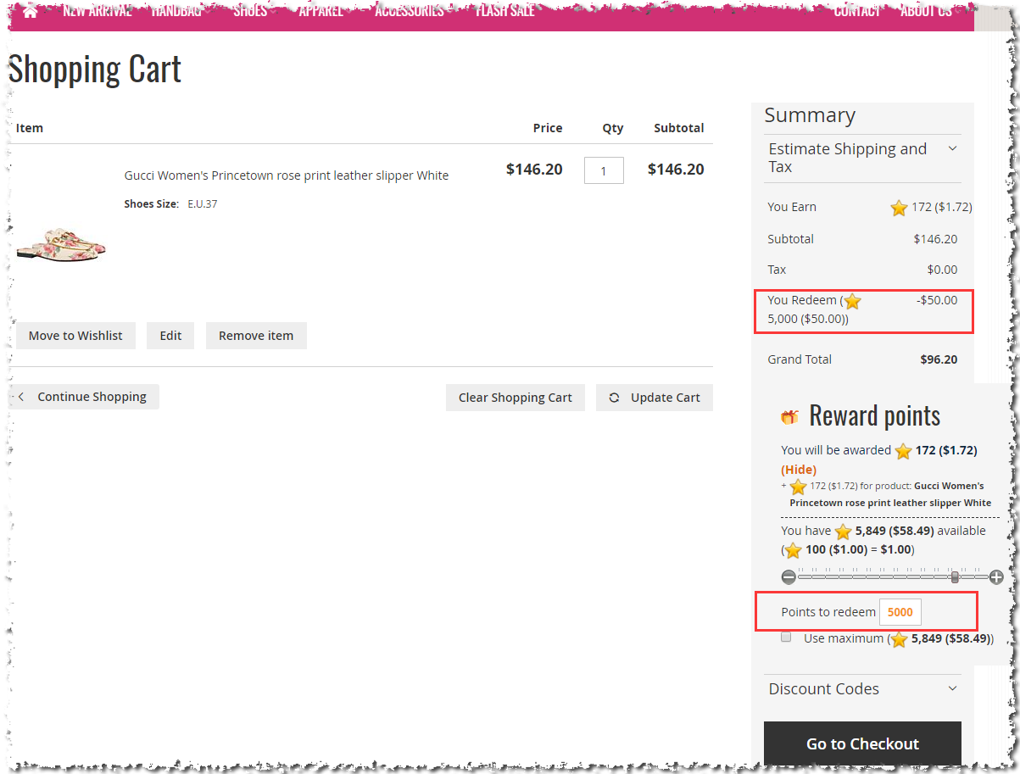Screen dimensions: 1020x774
Task: Click the (Hide) reward details link
Action: coord(799,470)
